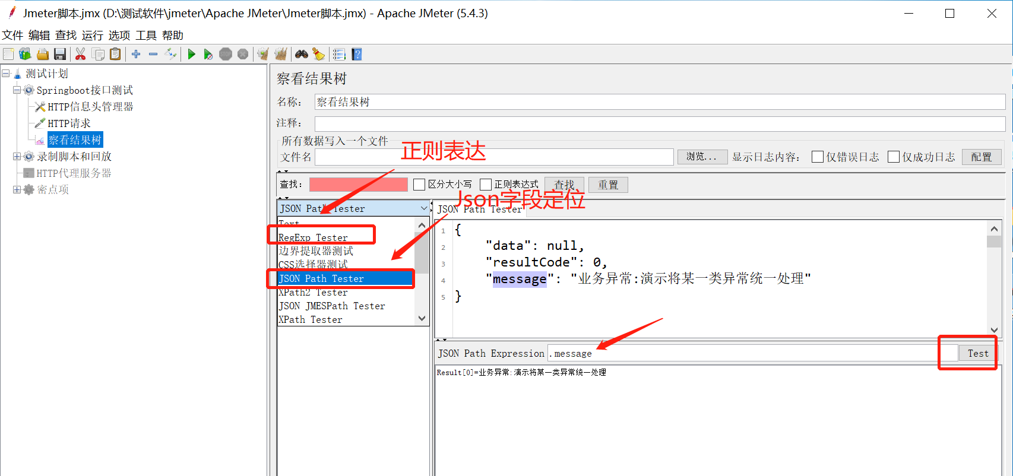Create a new test plan from toolbar
This screenshot has height=476, width=1013.
click(x=8, y=55)
